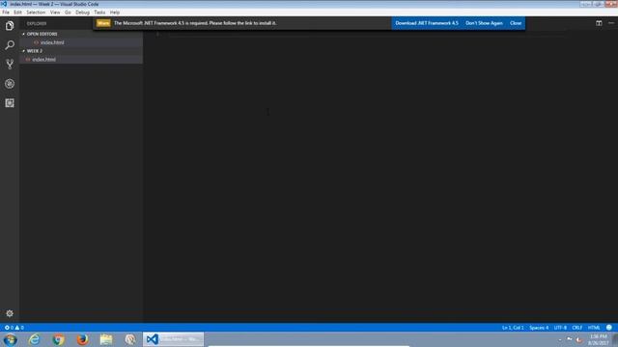Open the Search view in activity bar
This screenshot has height=347, width=618.
10,45
